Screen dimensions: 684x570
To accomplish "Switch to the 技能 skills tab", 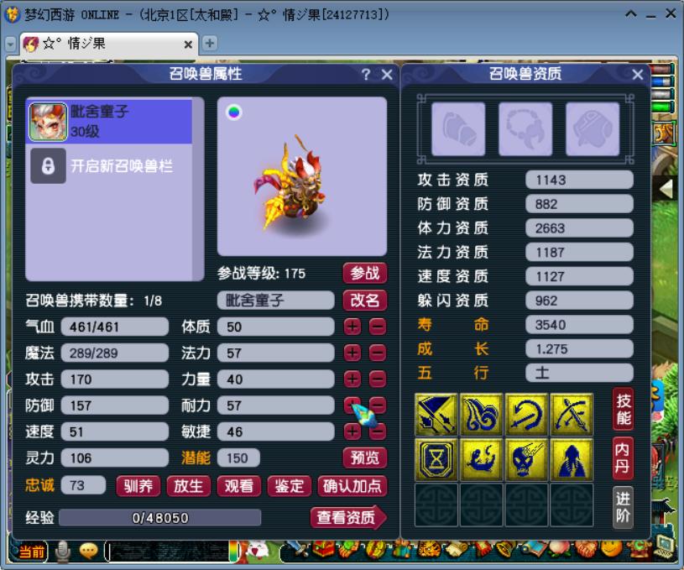I will tap(624, 410).
